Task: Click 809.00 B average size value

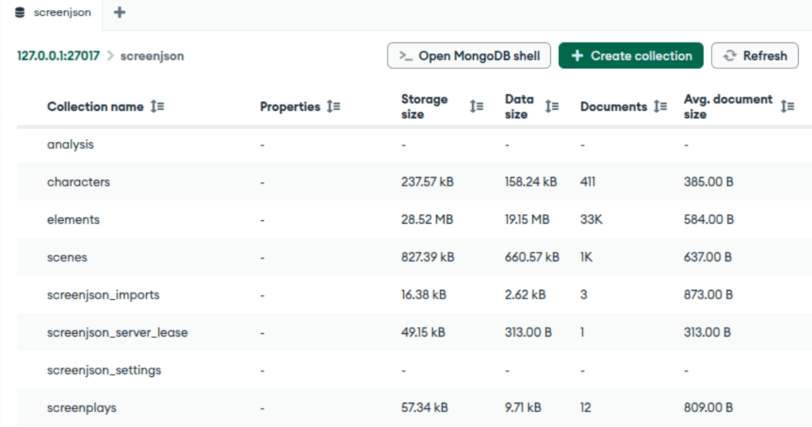Action: pos(708,409)
